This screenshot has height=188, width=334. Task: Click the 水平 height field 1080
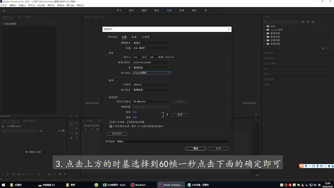(x=152, y=57)
